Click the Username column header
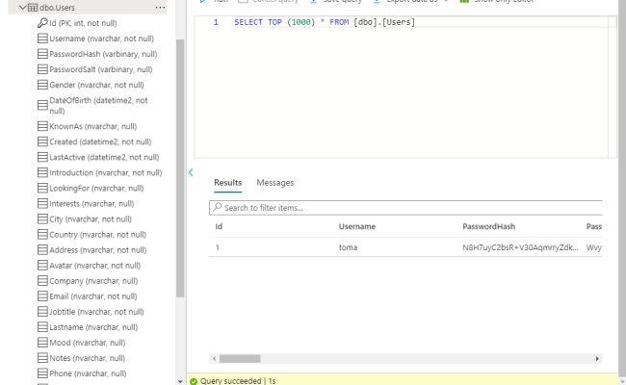 coord(357,226)
